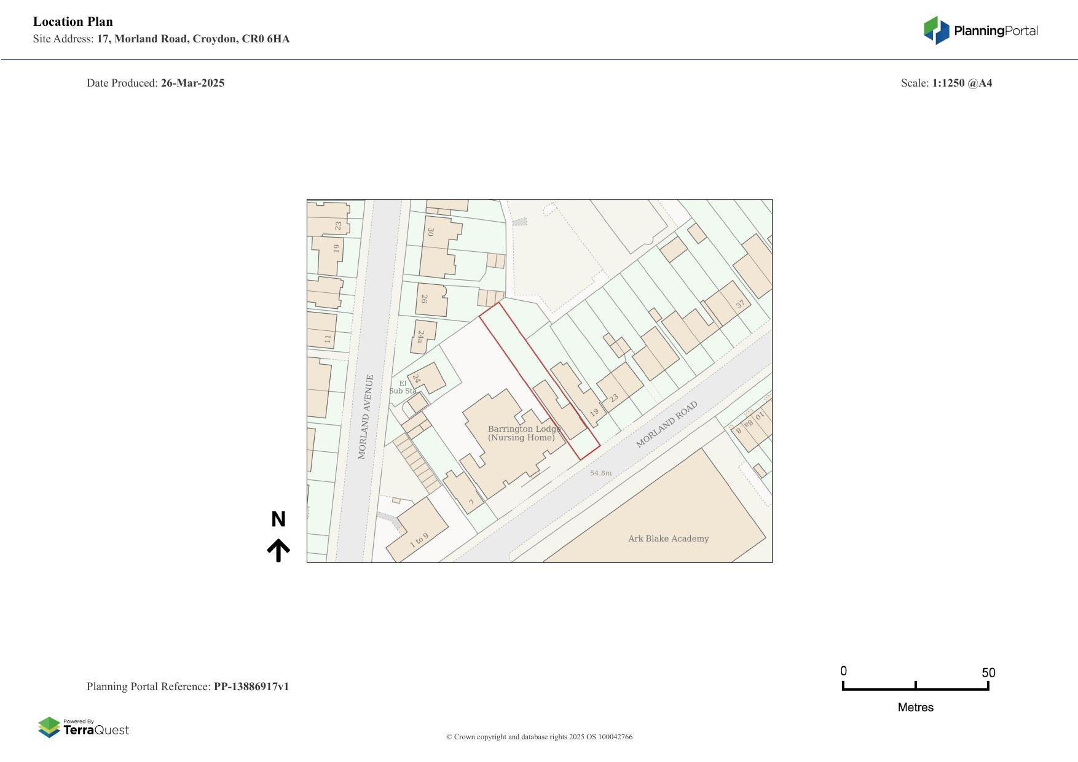Click the Crown copyright notice text
The height and width of the screenshot is (762, 1078).
[539, 737]
